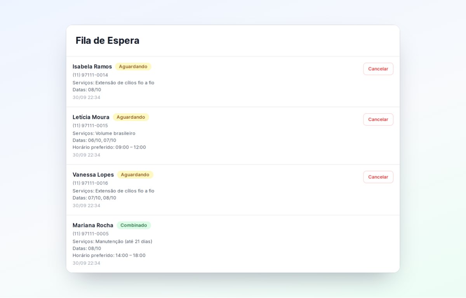
Task: Cancel Isabela Ramos's waitlist entry
Action: click(378, 69)
